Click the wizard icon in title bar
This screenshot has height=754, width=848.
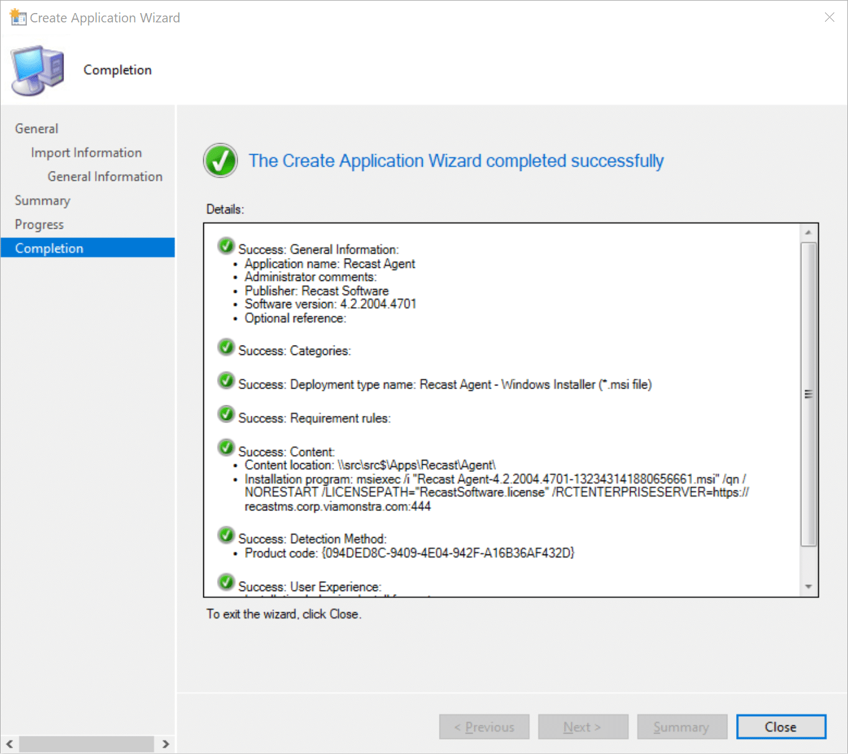tap(17, 17)
